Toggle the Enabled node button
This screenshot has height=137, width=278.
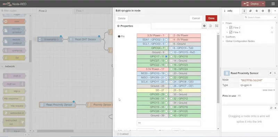click(x=123, y=134)
